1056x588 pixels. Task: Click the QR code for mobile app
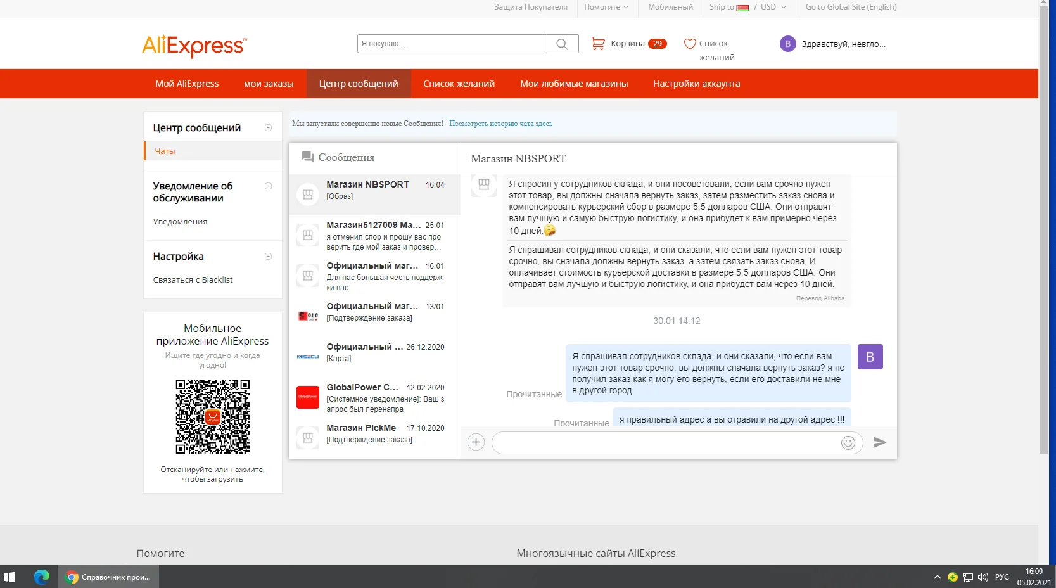pos(213,417)
